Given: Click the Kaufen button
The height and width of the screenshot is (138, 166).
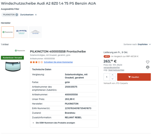Looking at the screenshot, I should [134, 77].
